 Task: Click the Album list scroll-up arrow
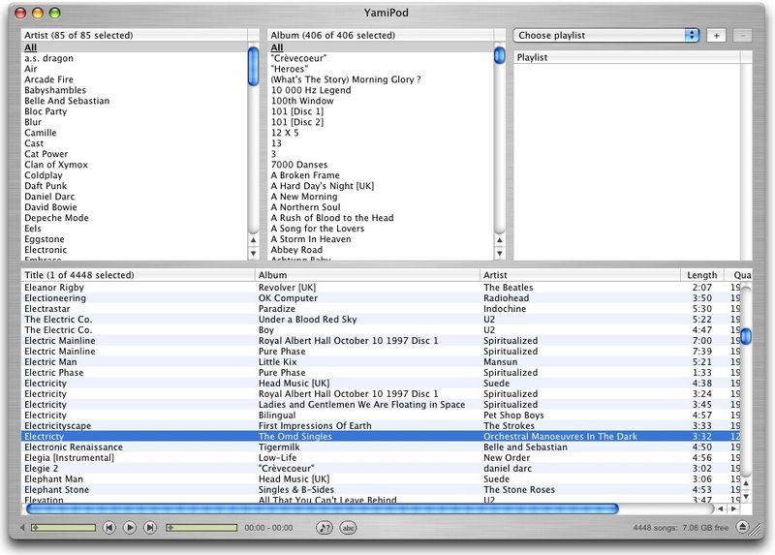[500, 240]
